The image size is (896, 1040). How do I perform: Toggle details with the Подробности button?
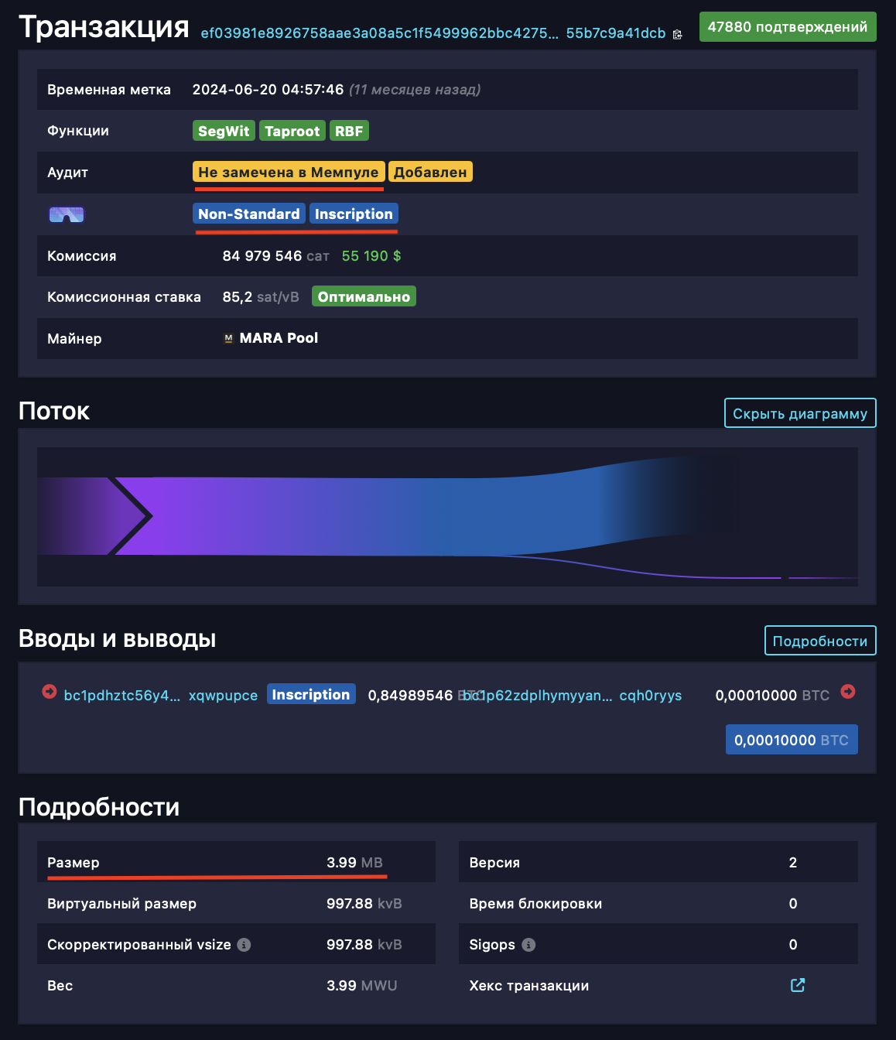tap(820, 641)
